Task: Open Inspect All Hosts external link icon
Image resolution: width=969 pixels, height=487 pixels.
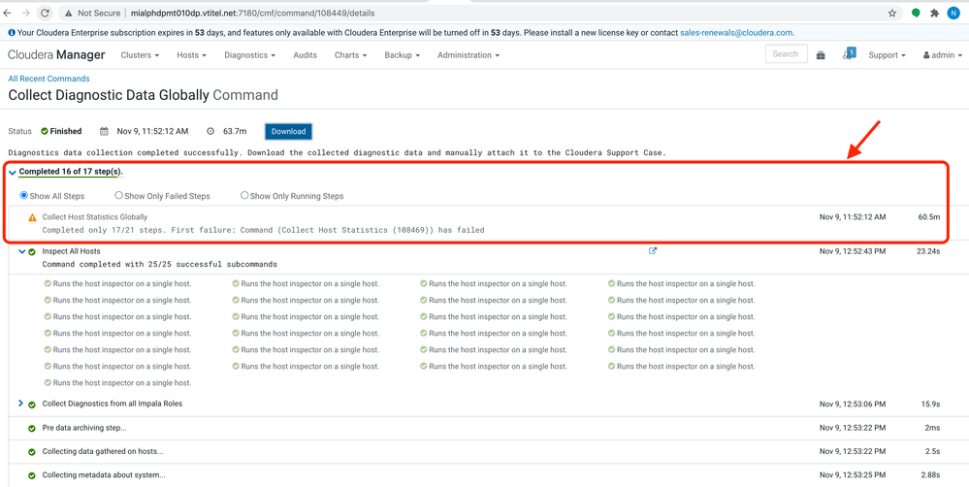Action: coord(653,251)
